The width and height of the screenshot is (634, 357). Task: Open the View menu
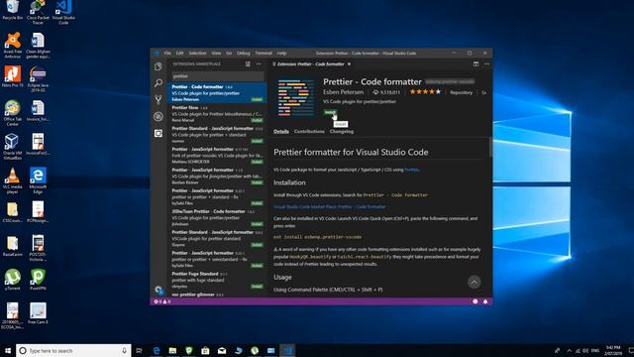pyautogui.click(x=216, y=53)
